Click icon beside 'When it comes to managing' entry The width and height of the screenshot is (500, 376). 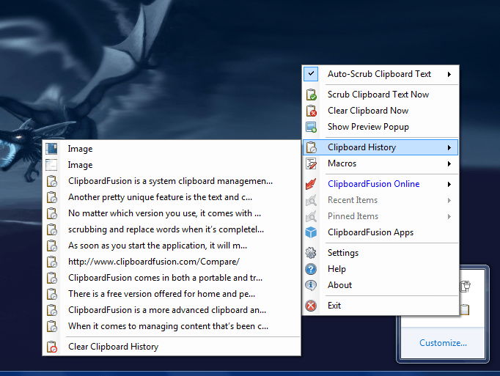[51, 326]
